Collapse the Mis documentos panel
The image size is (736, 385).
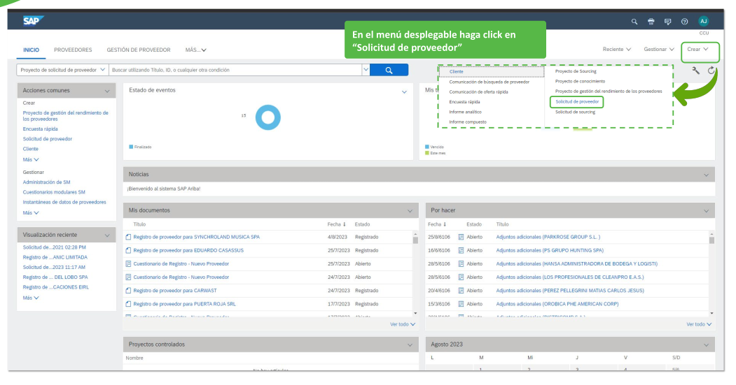410,211
